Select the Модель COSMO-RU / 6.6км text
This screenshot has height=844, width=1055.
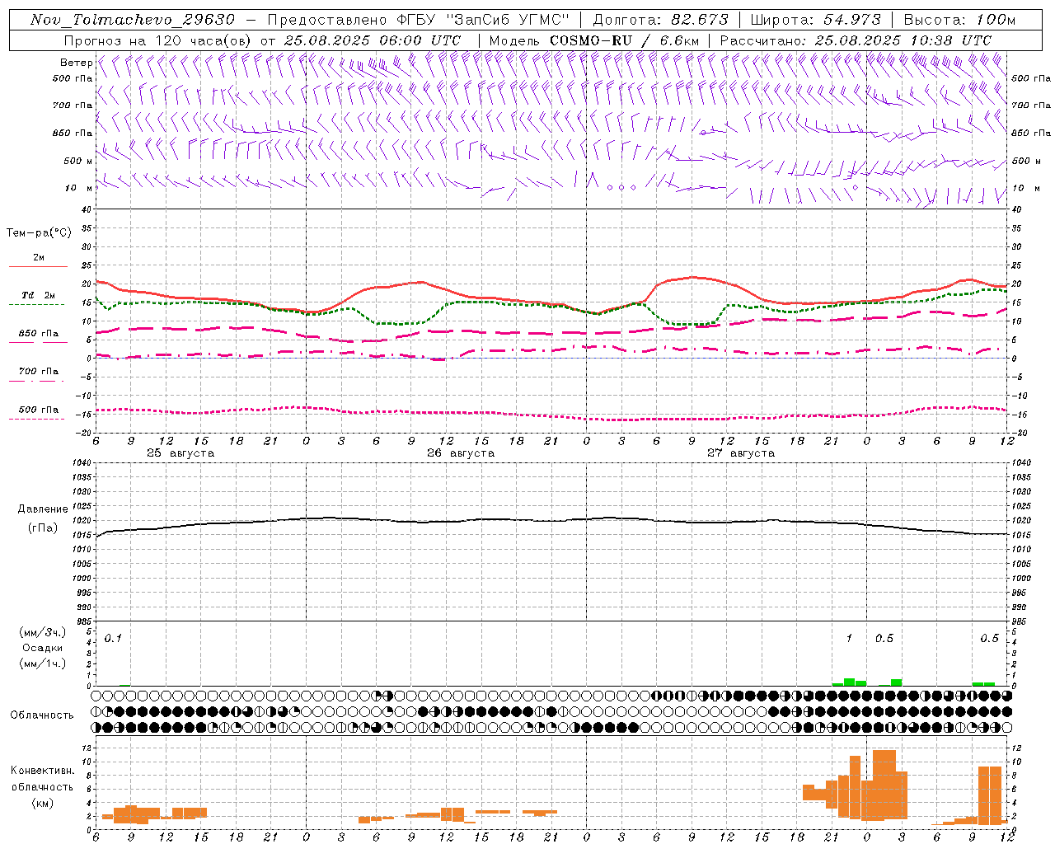[594, 40]
